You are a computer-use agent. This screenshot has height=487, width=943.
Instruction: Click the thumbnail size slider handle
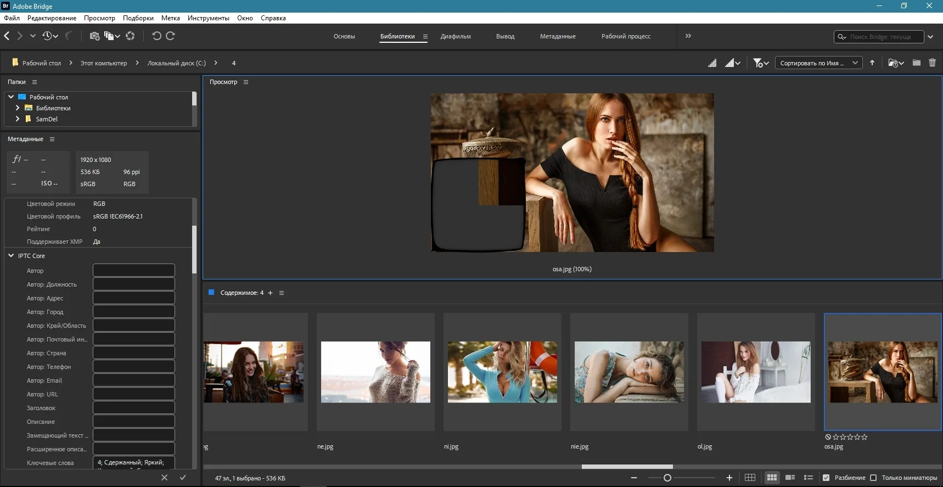point(667,478)
